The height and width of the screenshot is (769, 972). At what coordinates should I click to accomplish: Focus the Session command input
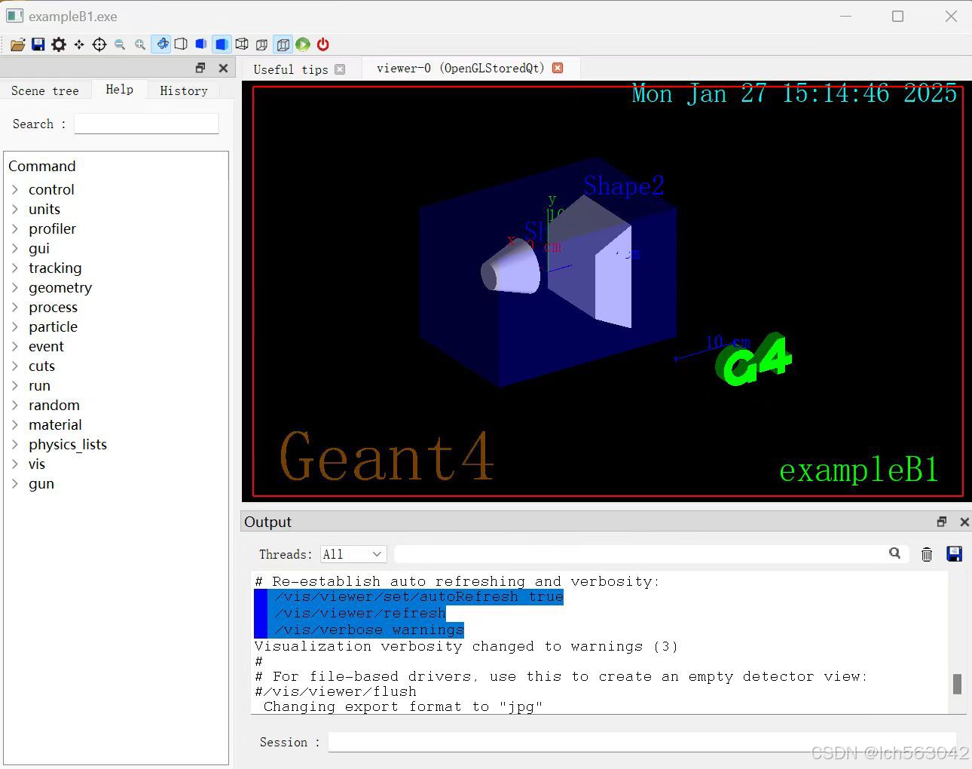[642, 742]
